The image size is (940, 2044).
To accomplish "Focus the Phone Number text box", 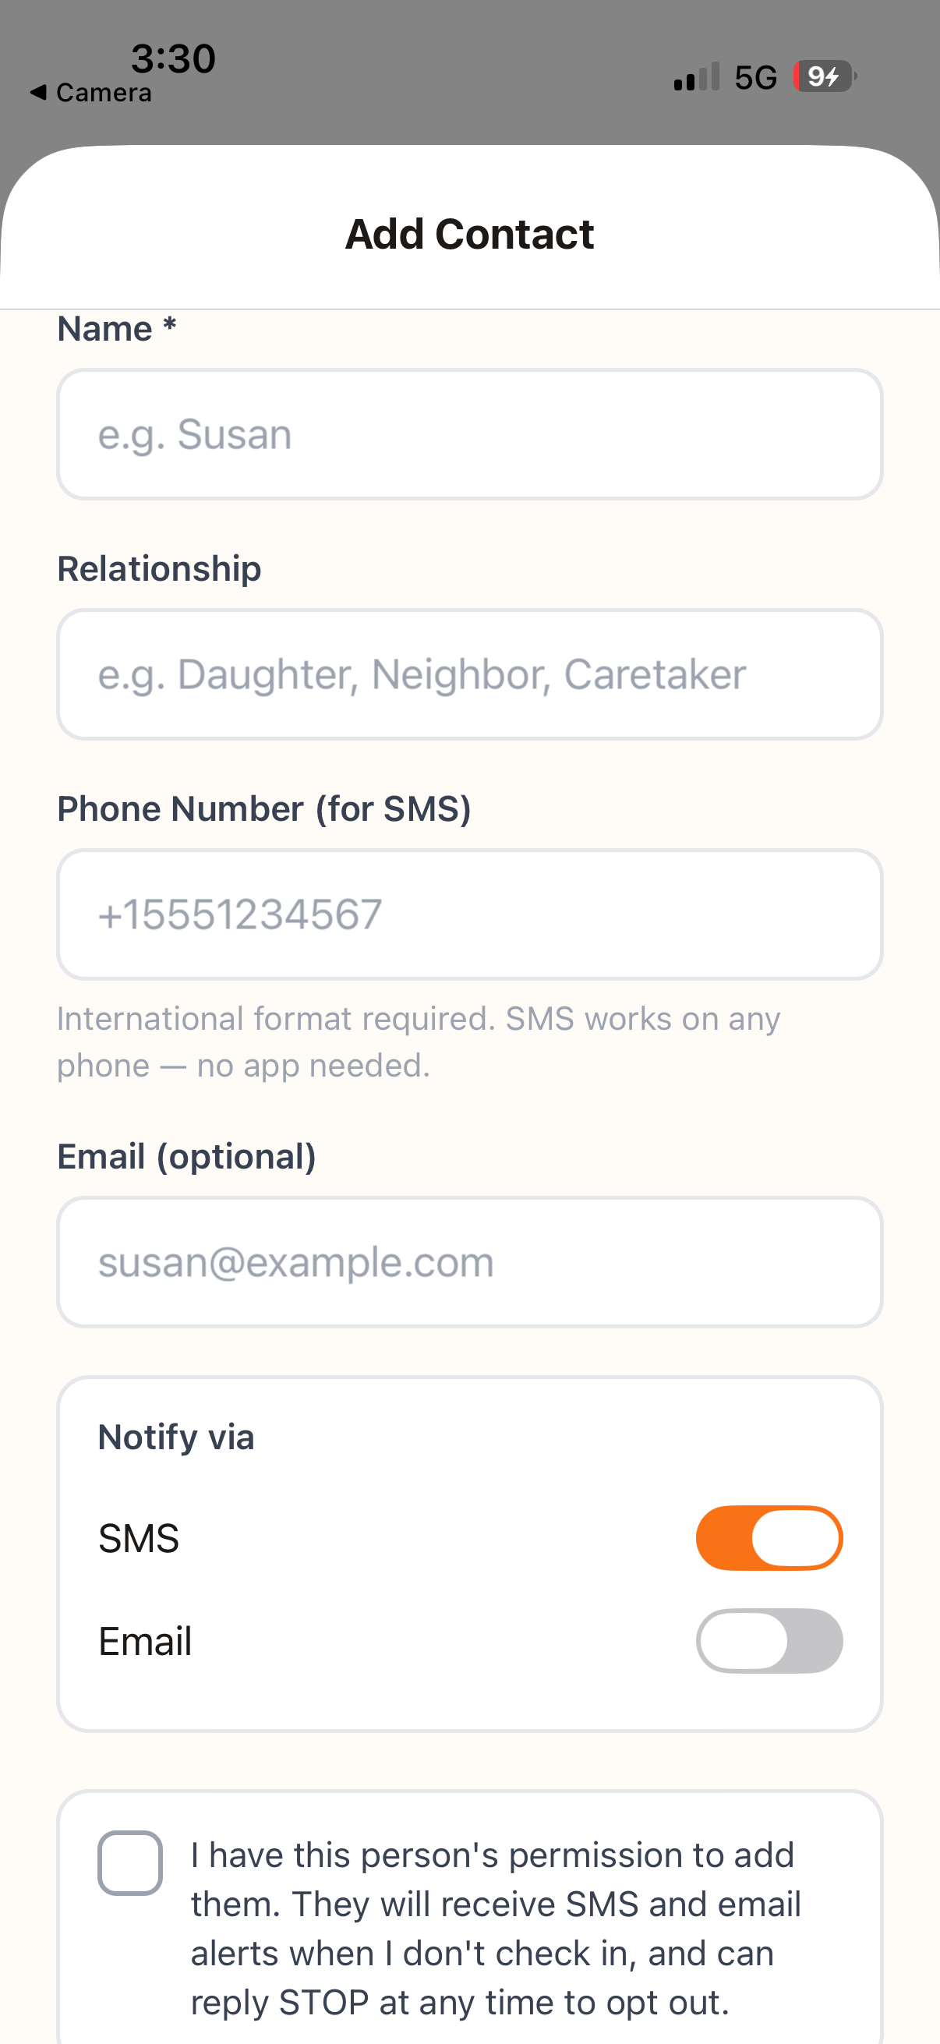I will pos(469,914).
